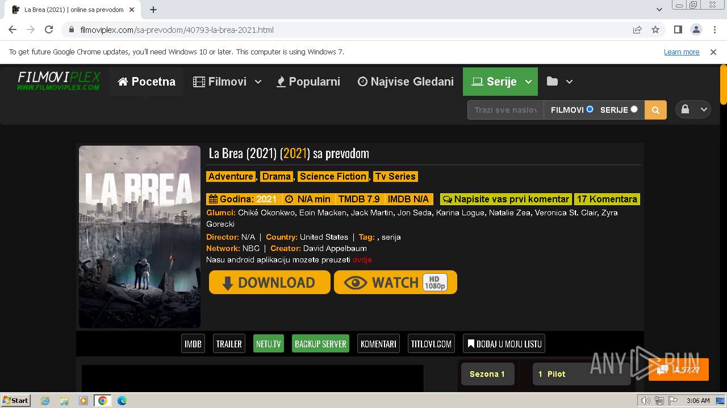Open the Science Fiction genre tag
The width and height of the screenshot is (727, 408).
(333, 176)
